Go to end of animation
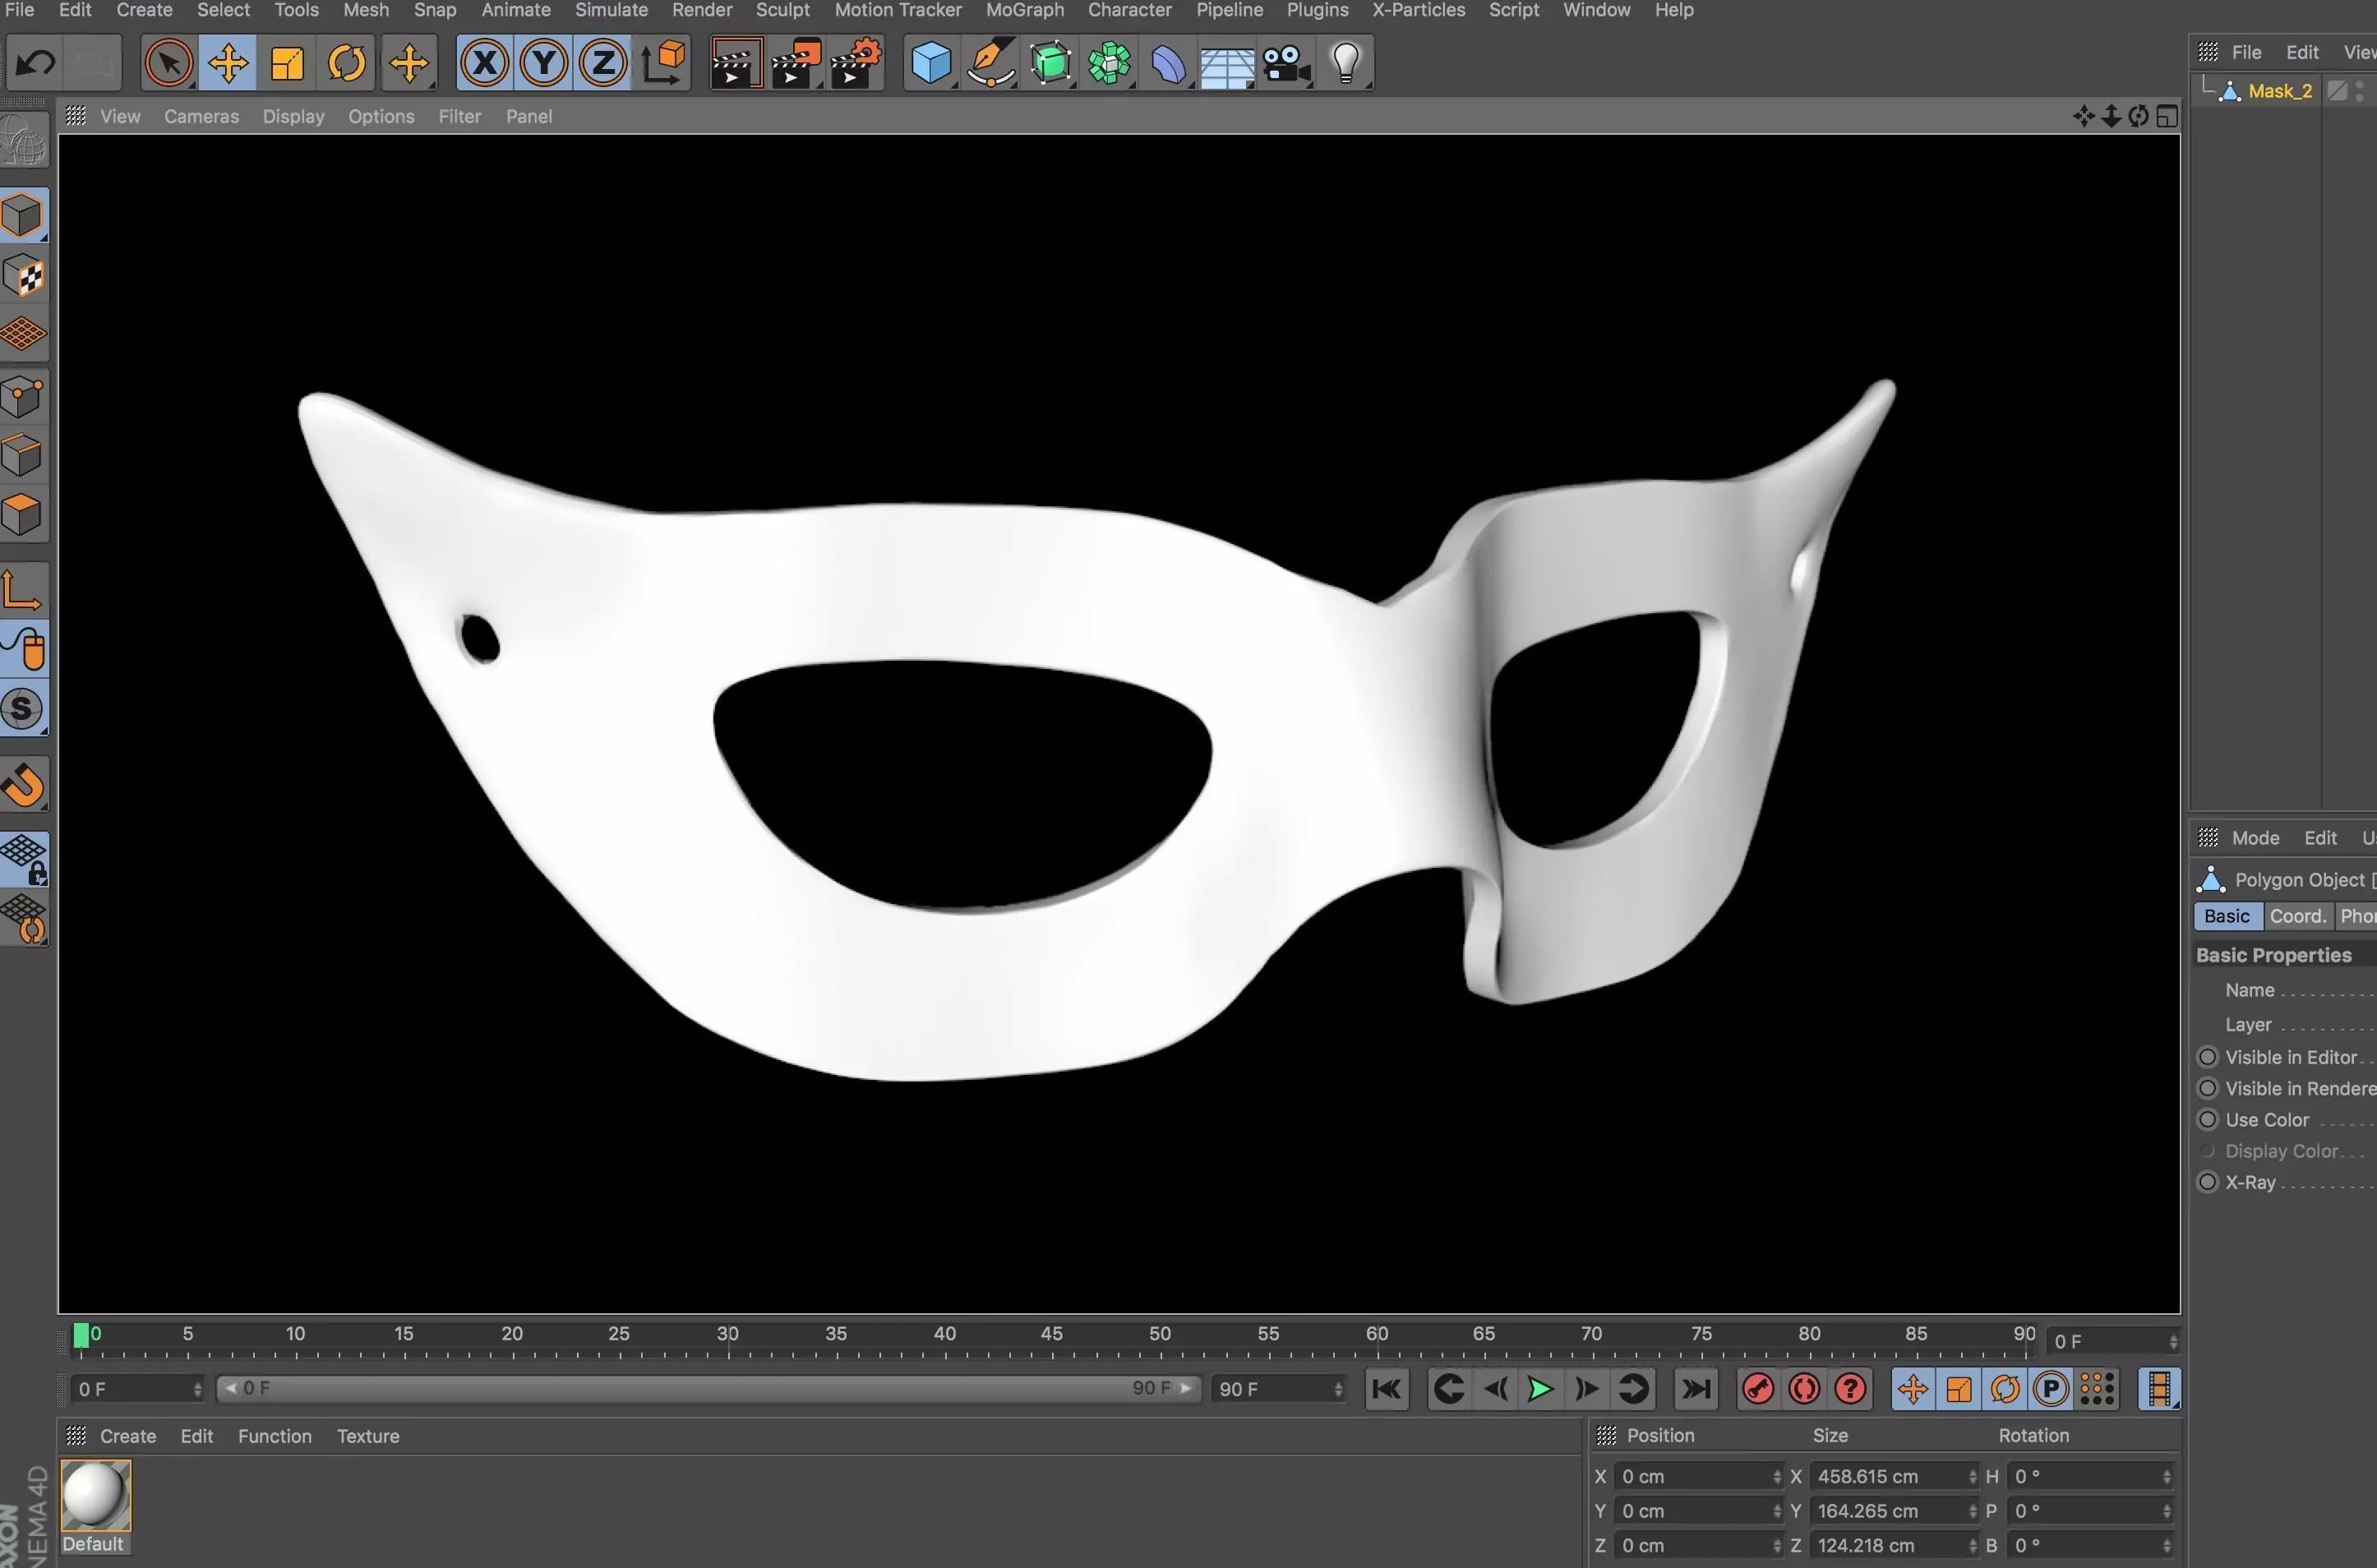 [1696, 1388]
